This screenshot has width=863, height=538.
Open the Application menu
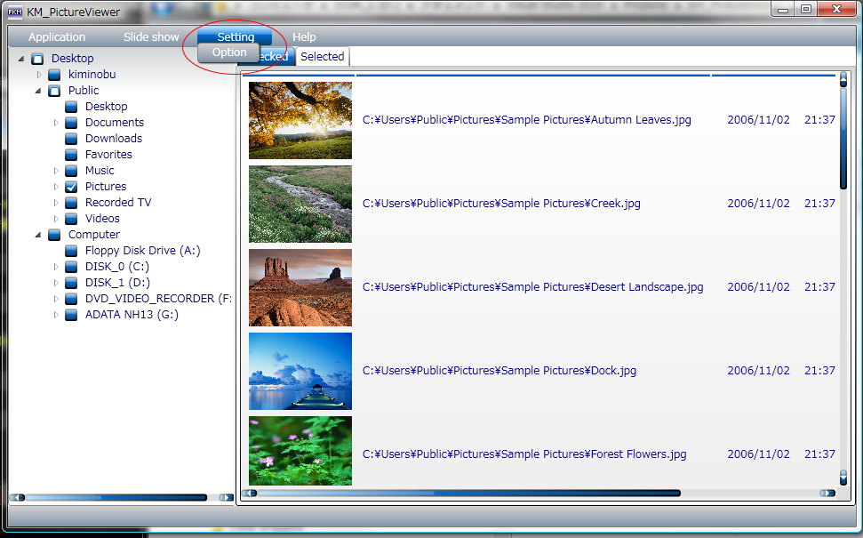(x=57, y=37)
